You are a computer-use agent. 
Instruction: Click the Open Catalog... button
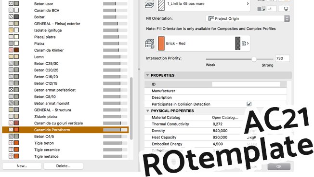(x=225, y=118)
